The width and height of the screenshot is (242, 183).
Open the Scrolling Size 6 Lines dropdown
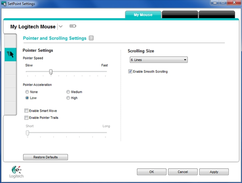pos(159,60)
